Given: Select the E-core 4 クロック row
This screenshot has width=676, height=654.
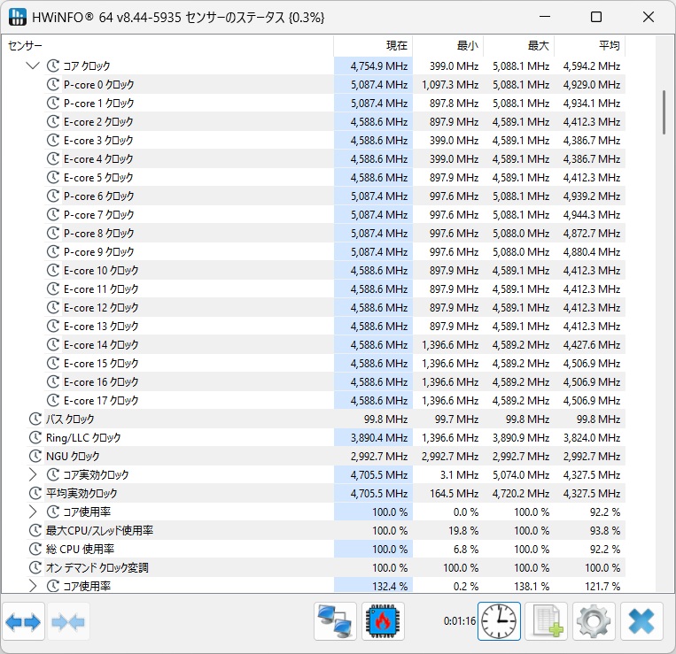Looking at the screenshot, I should (335, 159).
